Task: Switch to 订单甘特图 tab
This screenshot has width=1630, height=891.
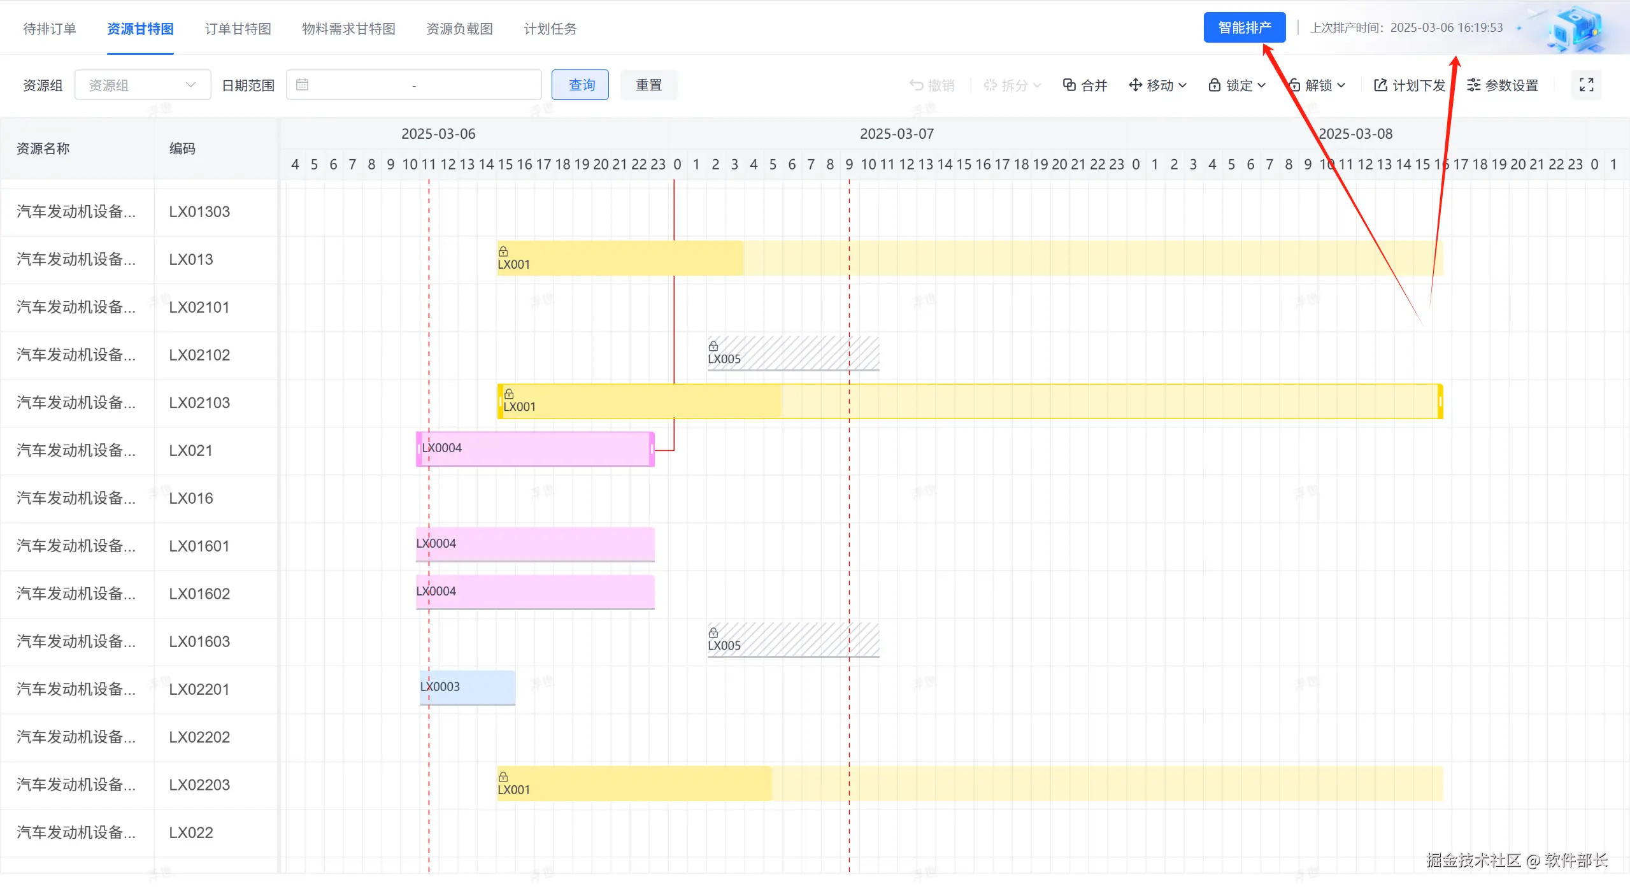Action: pyautogui.click(x=238, y=29)
